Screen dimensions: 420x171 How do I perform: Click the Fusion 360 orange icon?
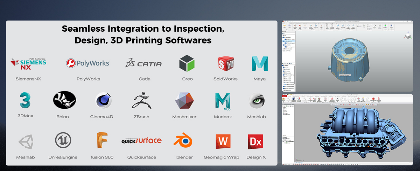point(102,140)
